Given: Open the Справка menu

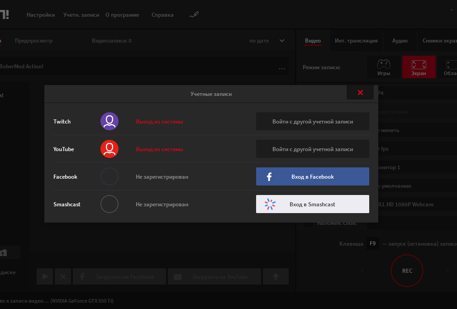Looking at the screenshot, I should 162,15.
